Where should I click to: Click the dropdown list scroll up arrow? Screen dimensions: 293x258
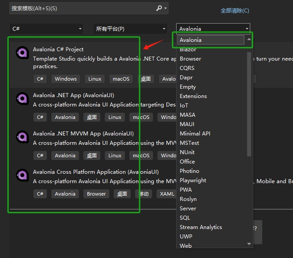[249, 39]
